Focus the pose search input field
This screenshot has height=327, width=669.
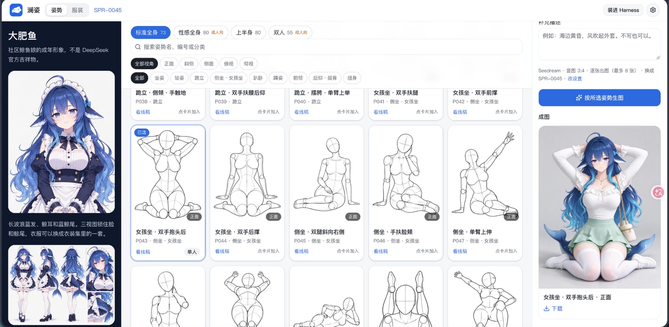(x=327, y=47)
